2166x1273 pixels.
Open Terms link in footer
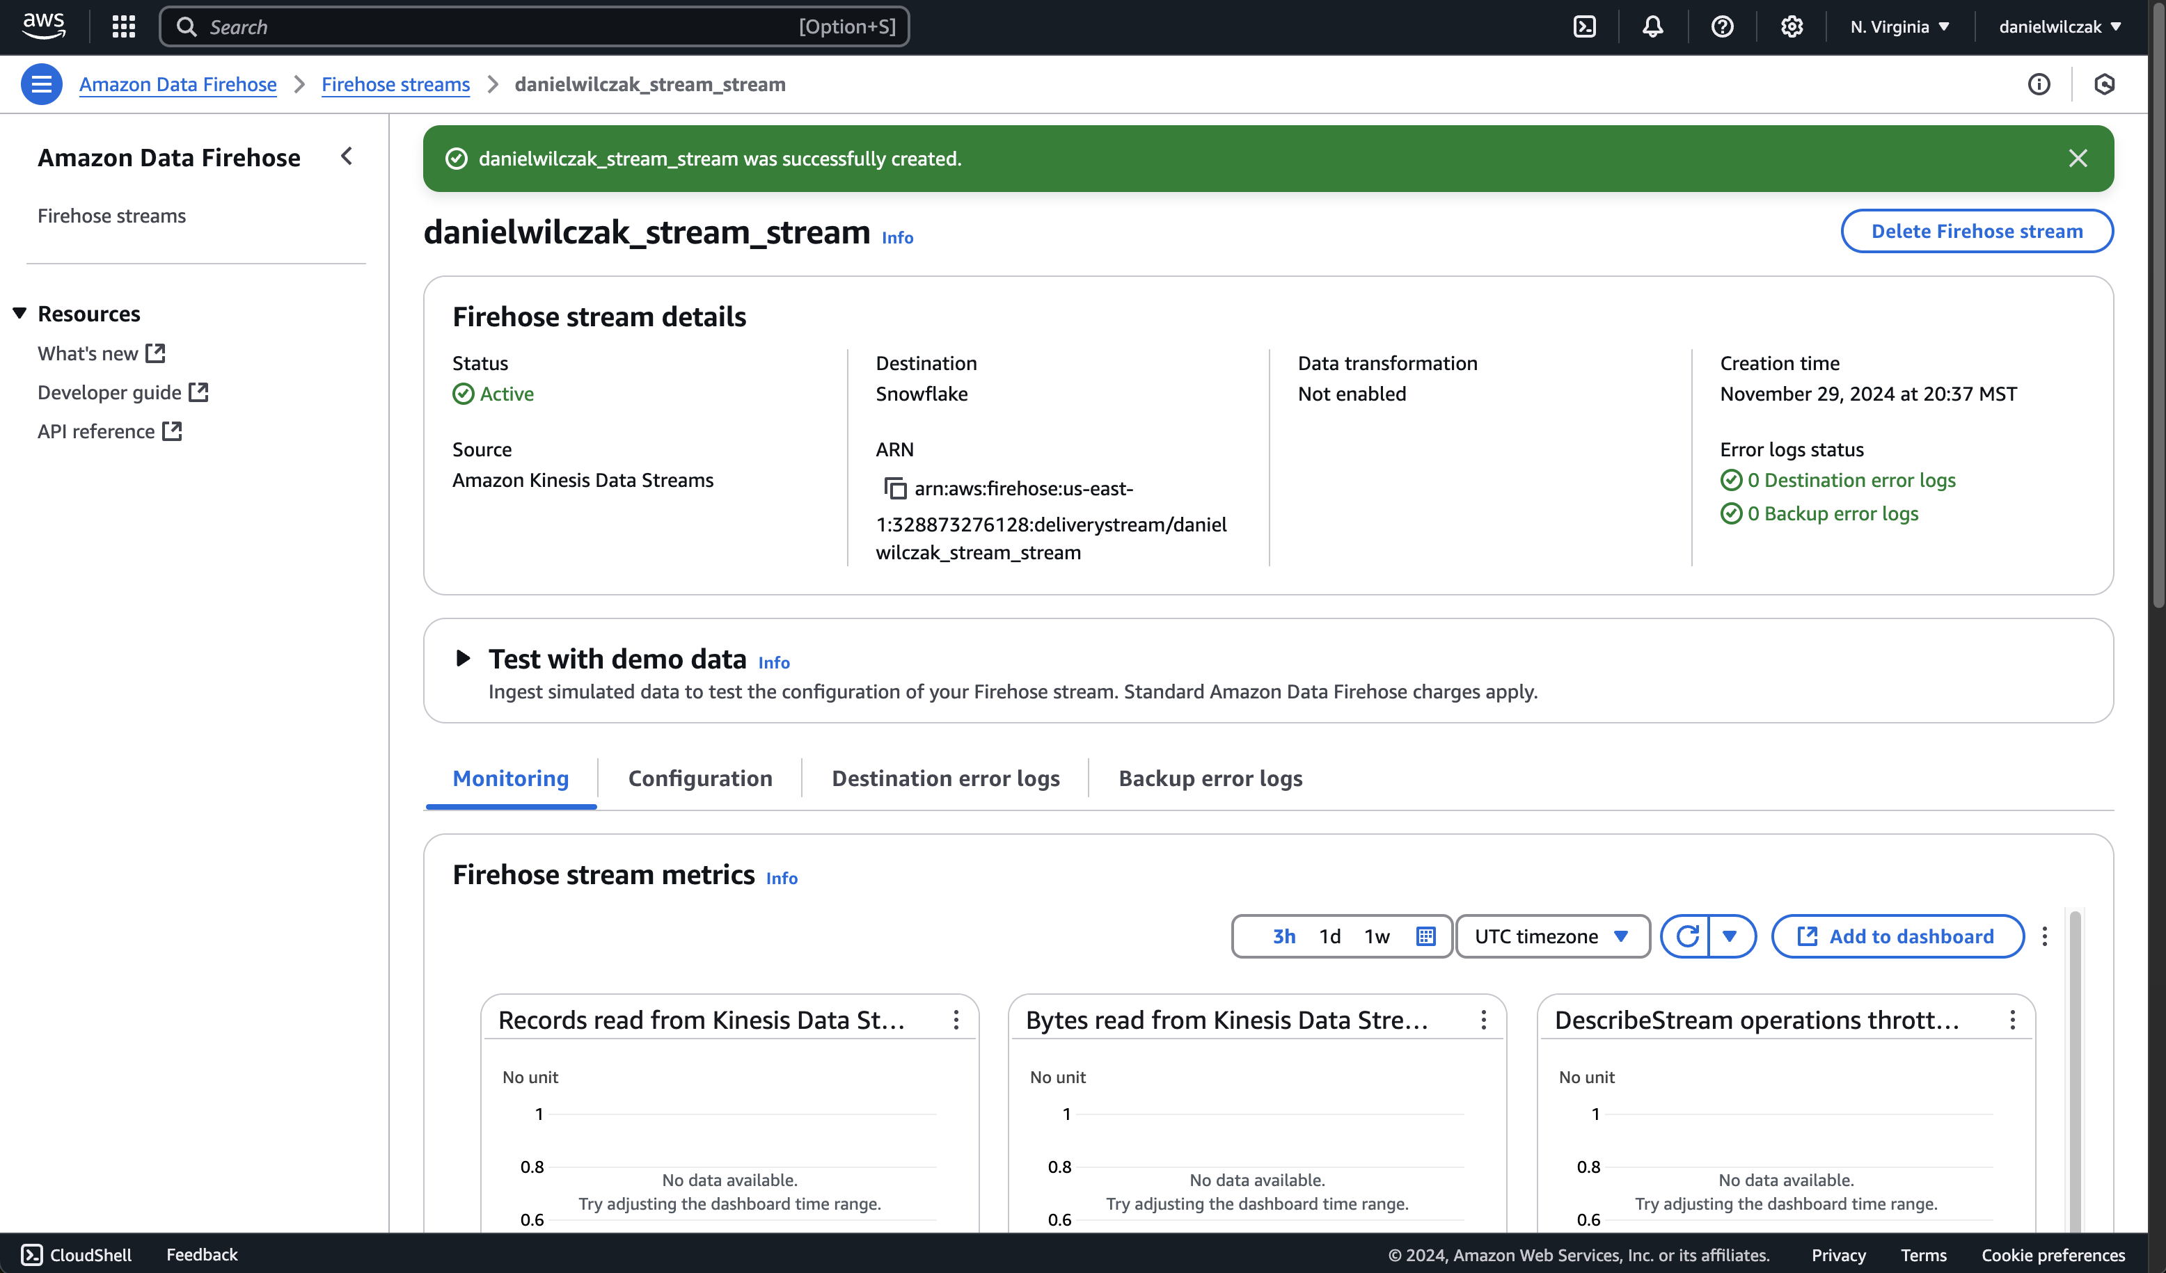click(1924, 1255)
